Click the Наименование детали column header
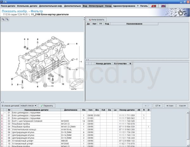Image resolution: width=190 pixels, height=147 pixels. tap(36, 110)
